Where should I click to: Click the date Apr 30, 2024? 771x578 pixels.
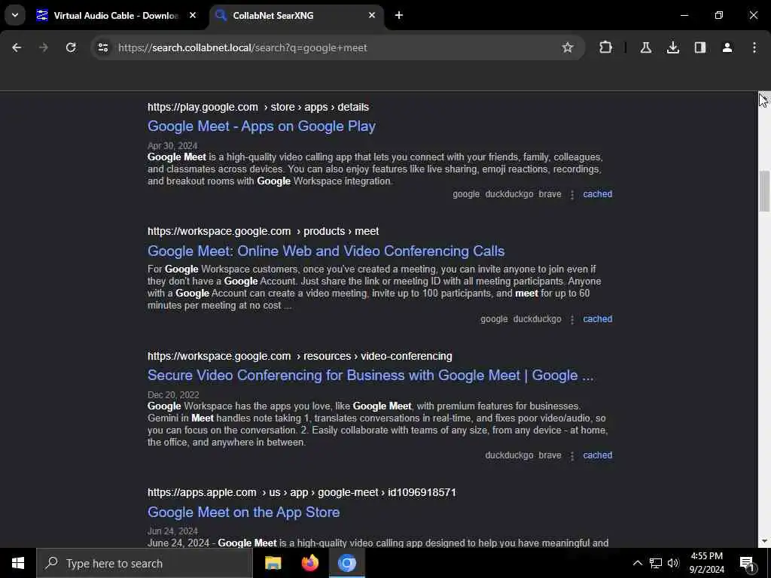tap(172, 146)
